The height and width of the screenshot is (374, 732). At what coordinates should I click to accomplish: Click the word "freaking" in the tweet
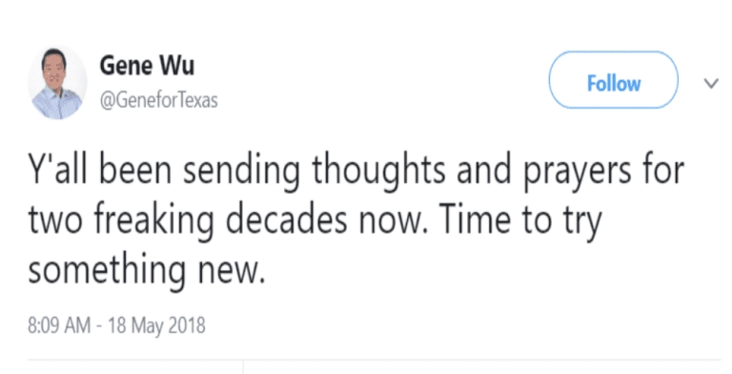point(153,220)
